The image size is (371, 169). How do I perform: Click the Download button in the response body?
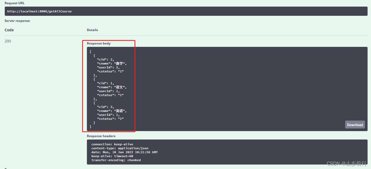355,125
